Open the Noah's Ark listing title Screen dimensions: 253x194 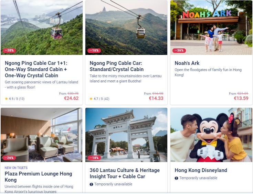187,63
